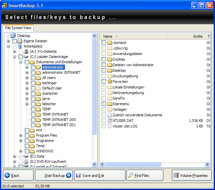This screenshot has width=215, height=190.
Task: Select the duetscher folder in tree
Action: tap(50, 93)
